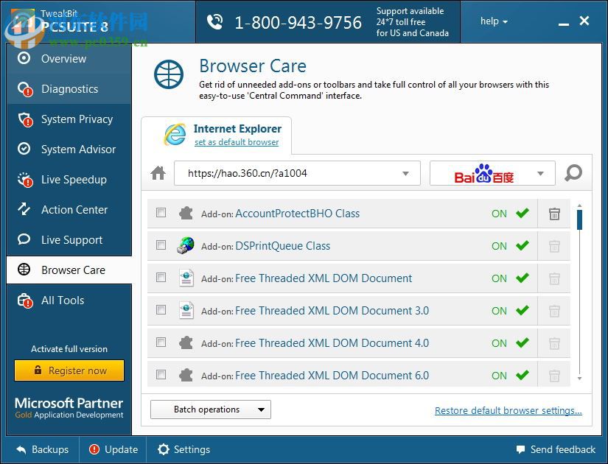The height and width of the screenshot is (464, 608).
Task: Click the add-on list scrollbar thumb
Action: 579,219
